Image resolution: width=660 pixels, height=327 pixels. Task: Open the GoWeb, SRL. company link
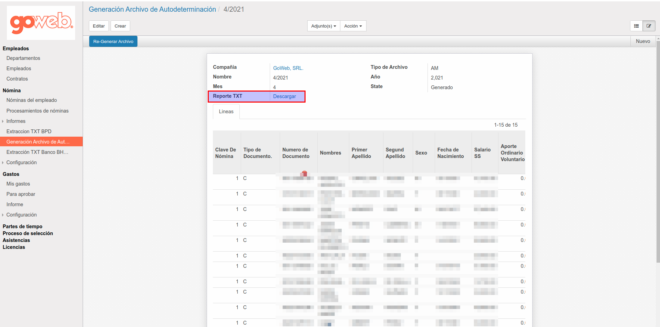[288, 68]
